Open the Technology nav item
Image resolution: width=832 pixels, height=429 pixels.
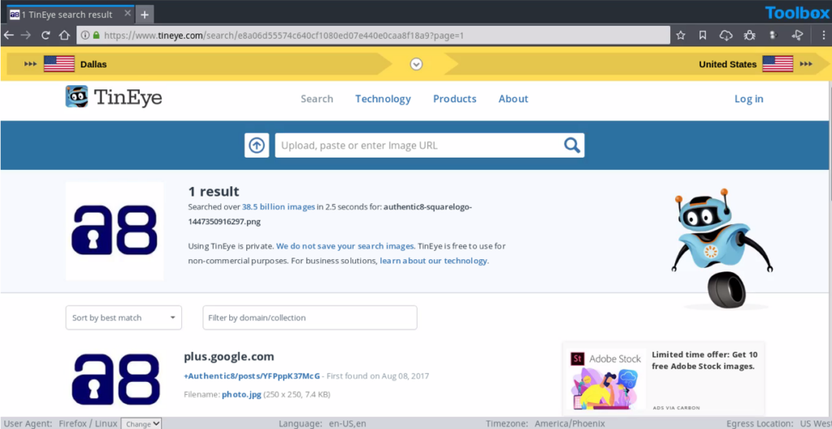(383, 99)
